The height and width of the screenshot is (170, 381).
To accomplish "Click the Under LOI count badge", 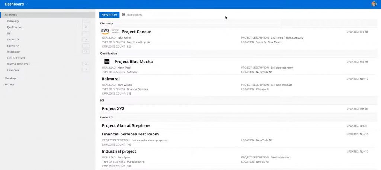I will [x=86, y=39].
